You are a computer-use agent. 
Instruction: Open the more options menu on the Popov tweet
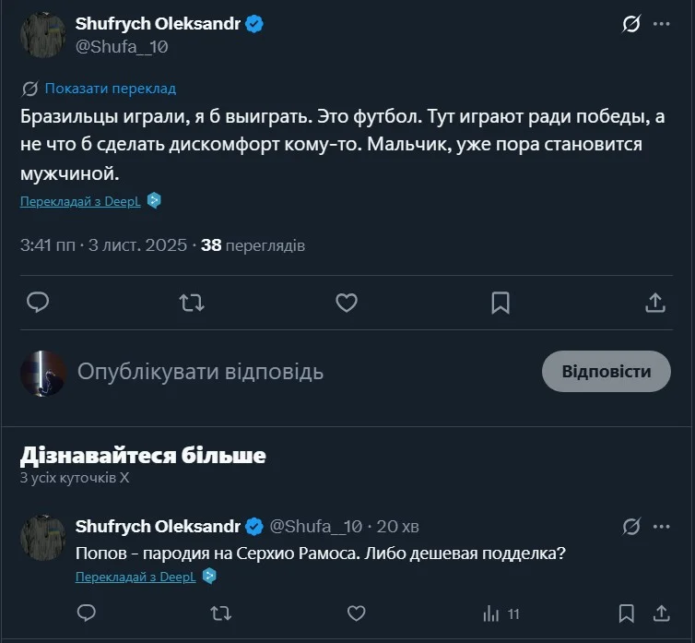pyautogui.click(x=661, y=527)
